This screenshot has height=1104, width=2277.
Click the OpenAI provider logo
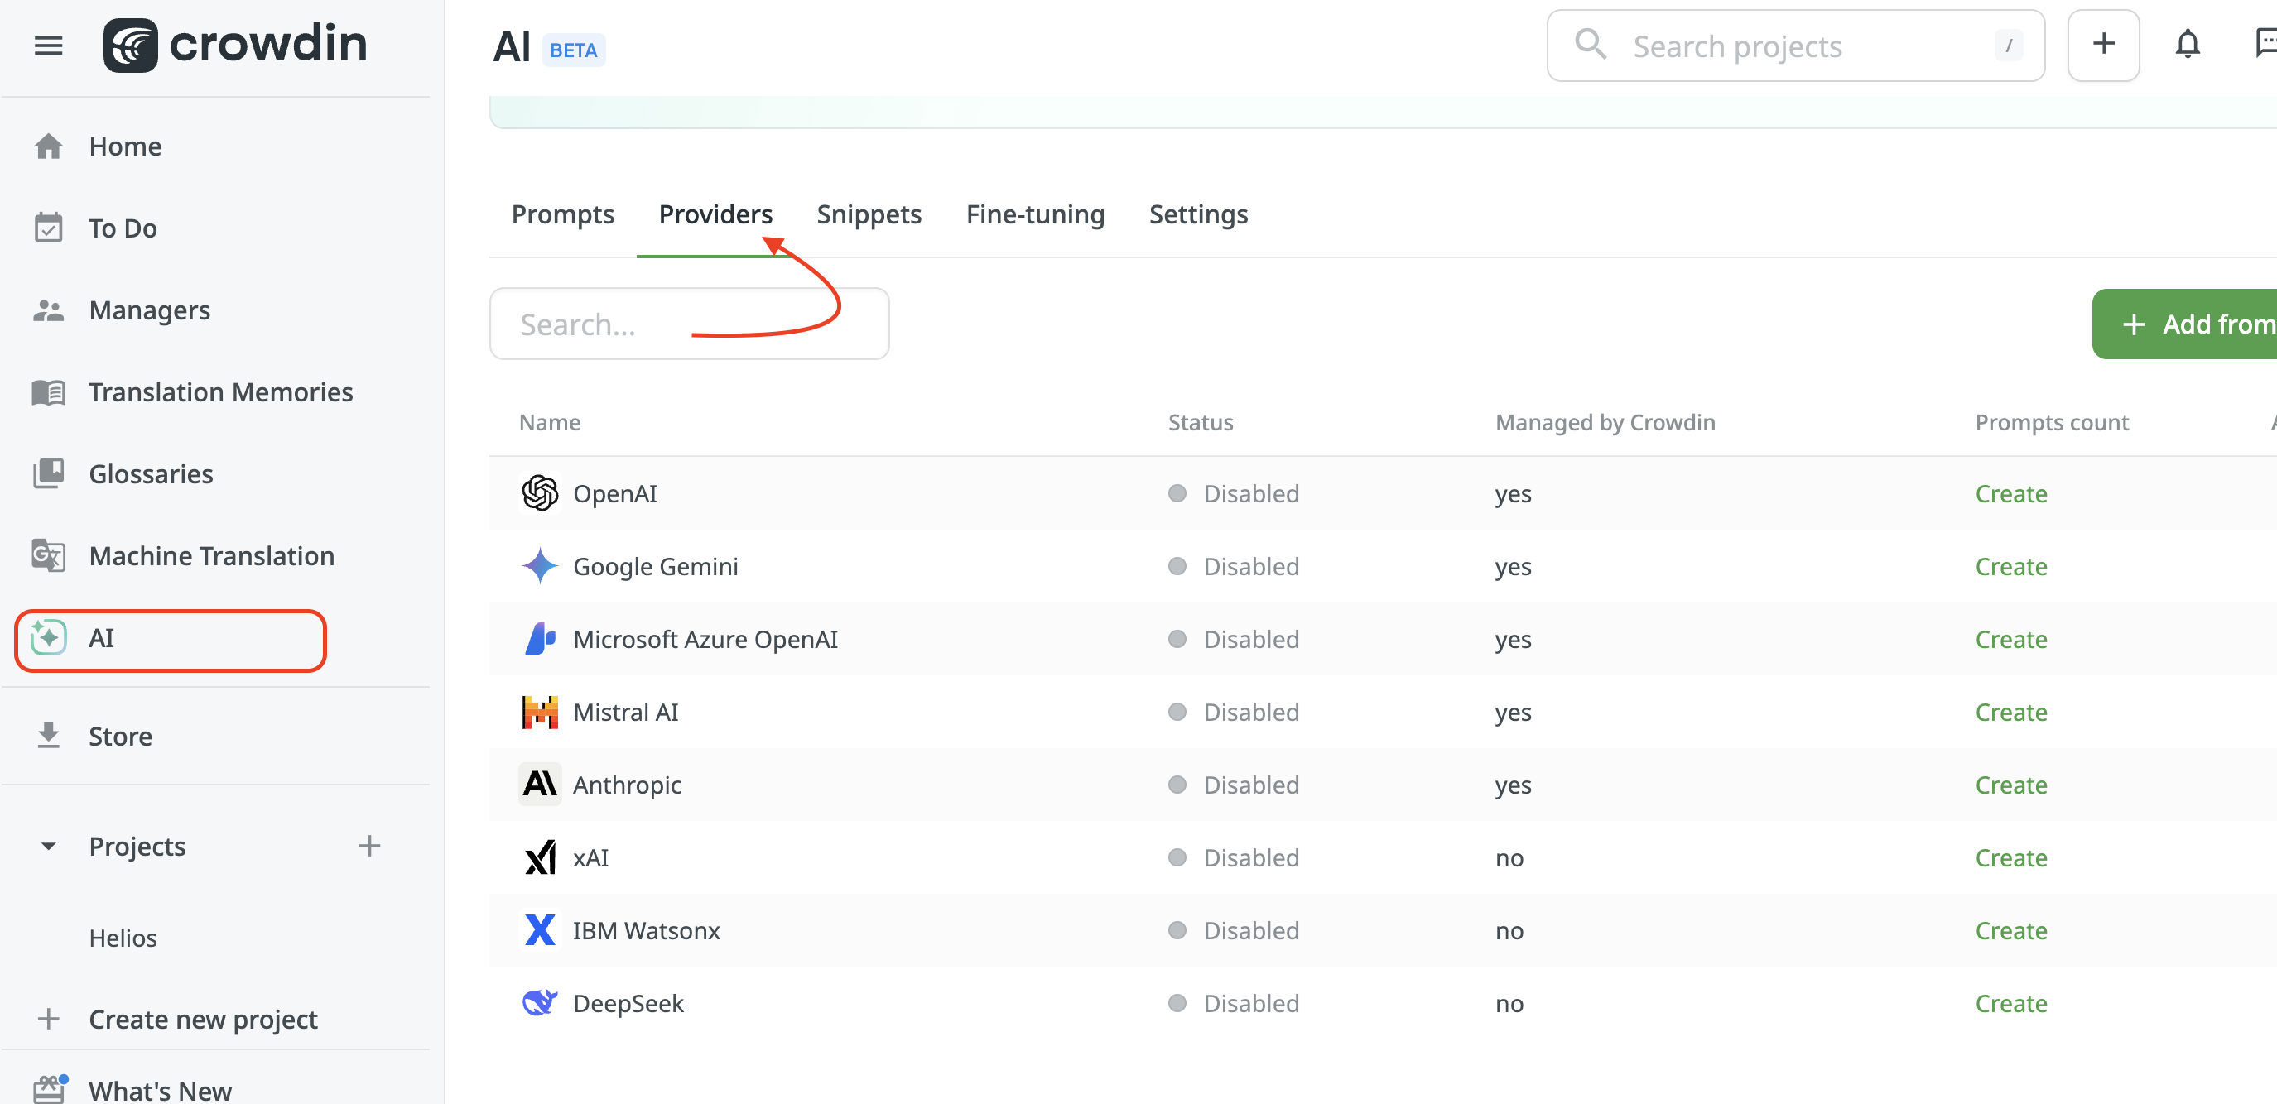coord(539,494)
